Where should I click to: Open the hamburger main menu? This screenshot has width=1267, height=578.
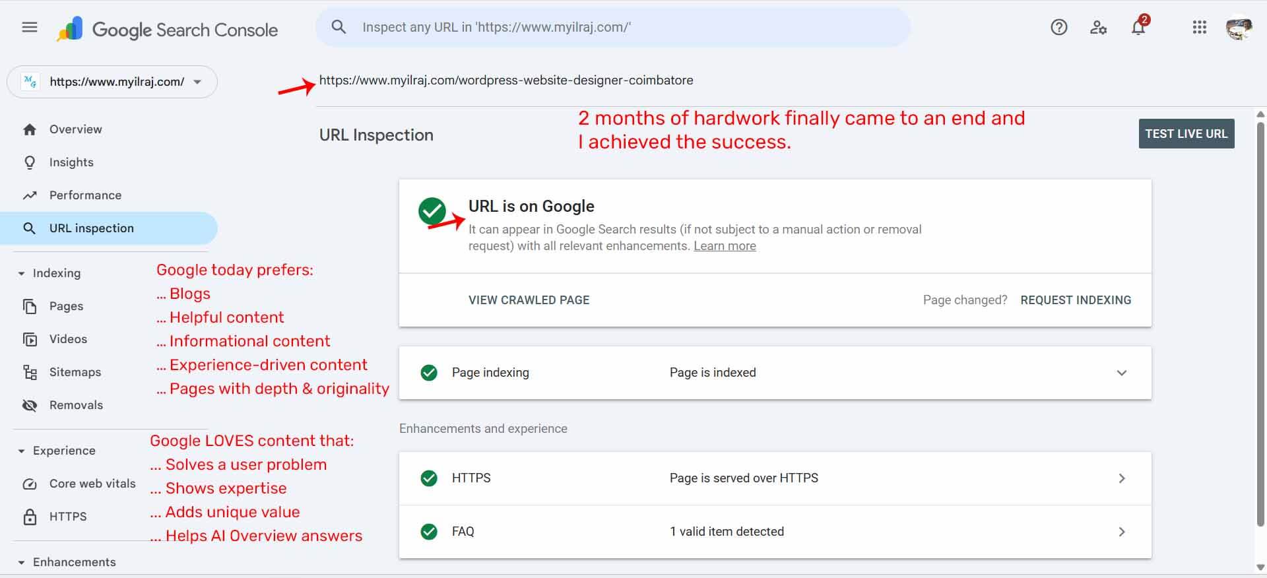(x=30, y=28)
